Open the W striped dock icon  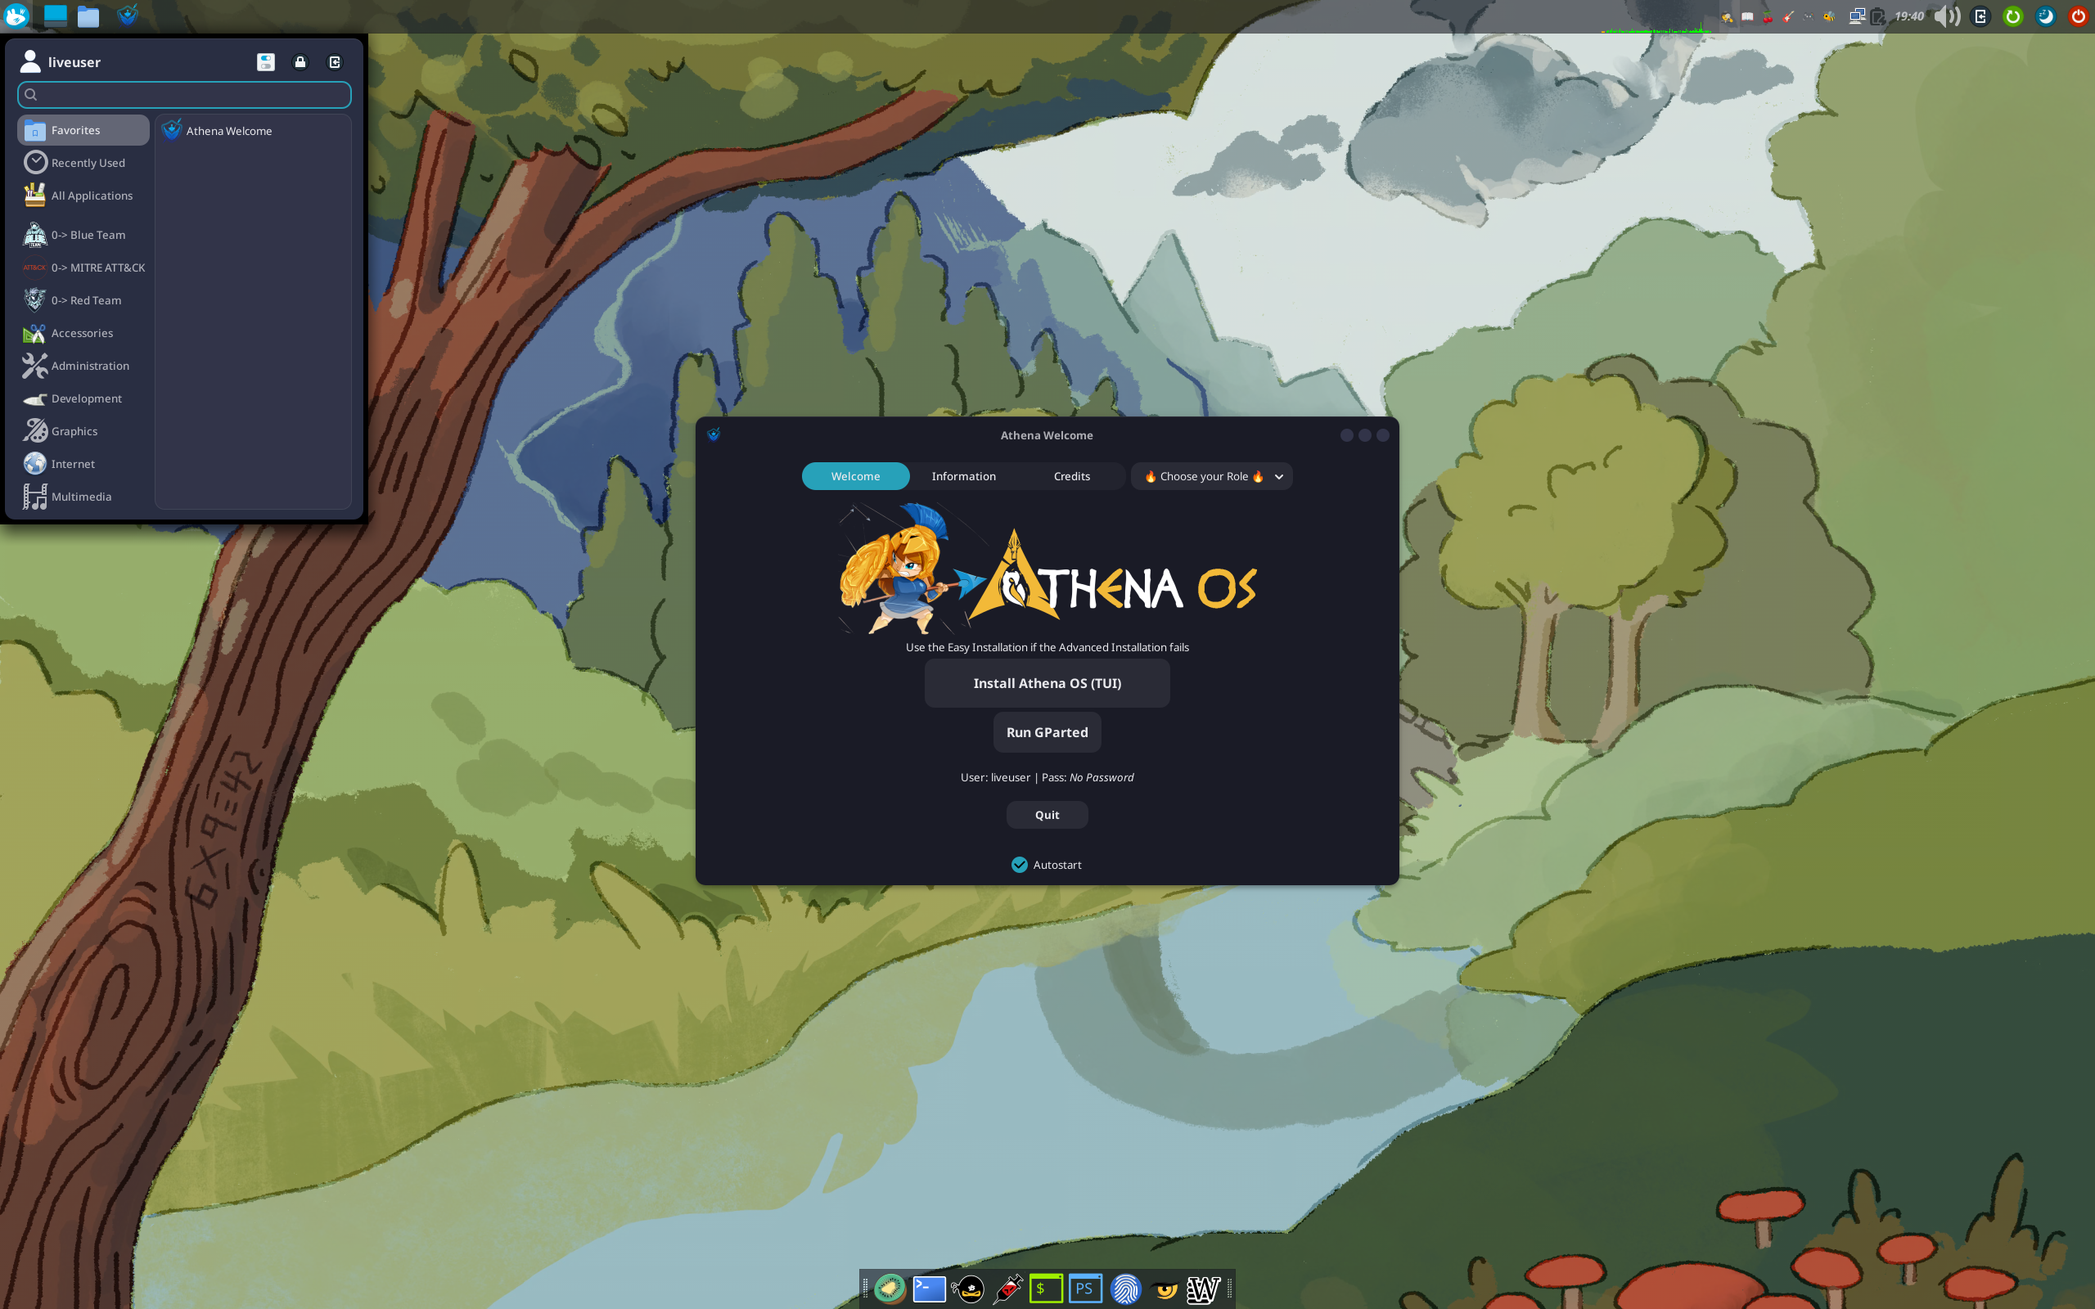click(x=1202, y=1289)
